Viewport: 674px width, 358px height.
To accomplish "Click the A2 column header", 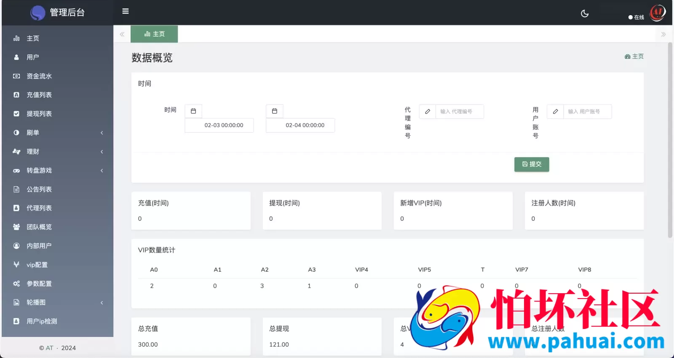I will 265,270.
